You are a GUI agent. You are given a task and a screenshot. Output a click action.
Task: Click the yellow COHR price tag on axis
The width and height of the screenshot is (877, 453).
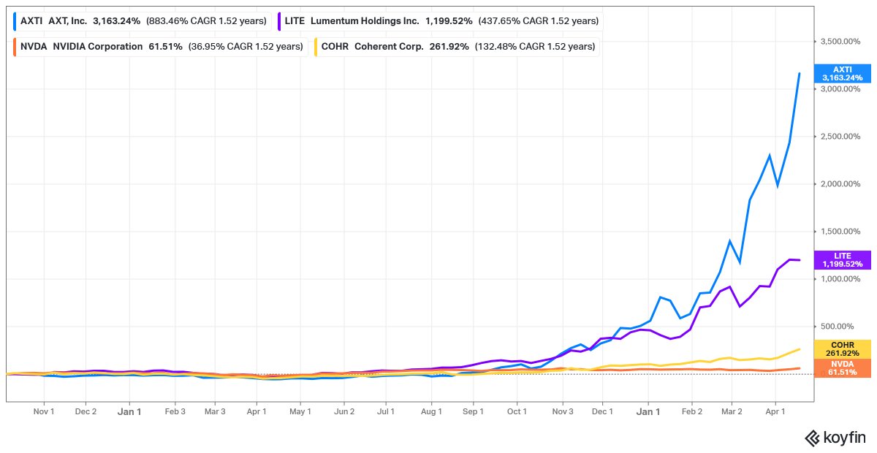coord(842,349)
